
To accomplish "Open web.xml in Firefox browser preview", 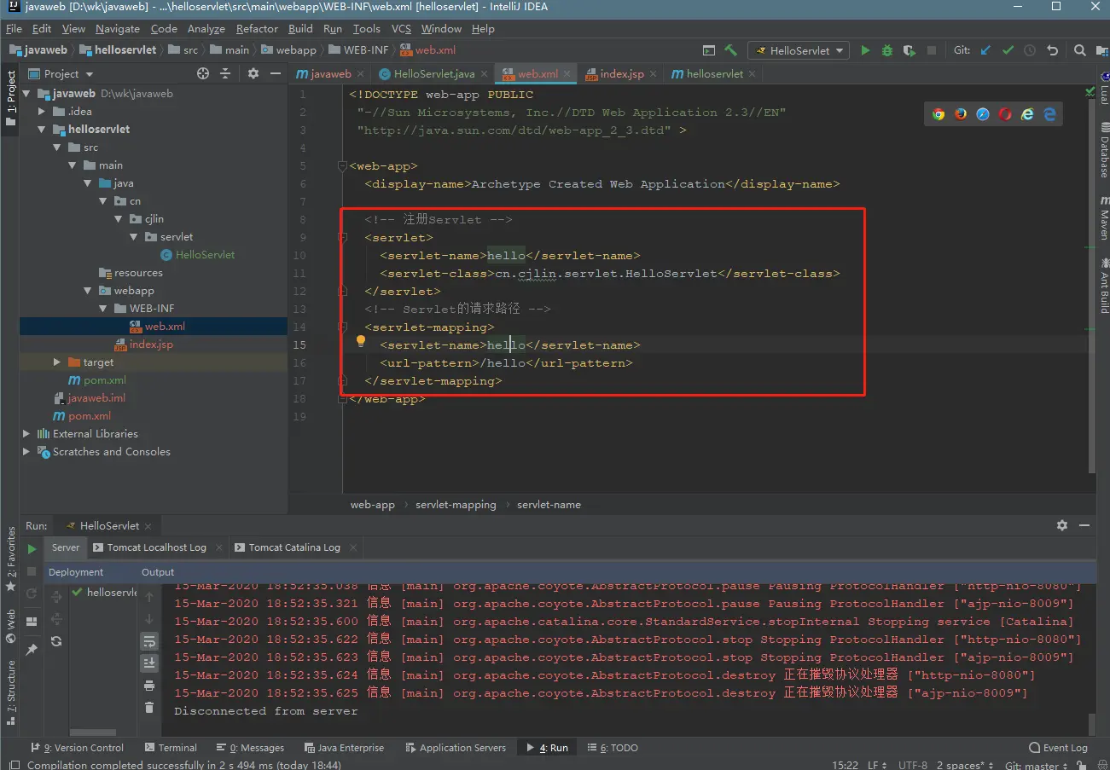I will click(x=961, y=114).
